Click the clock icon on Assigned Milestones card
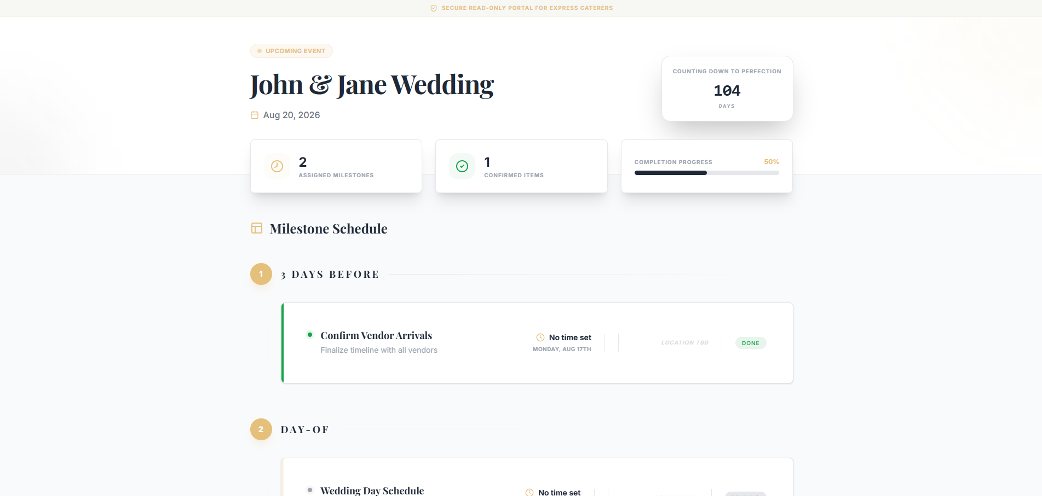Viewport: 1042px width, 496px height. [x=277, y=166]
